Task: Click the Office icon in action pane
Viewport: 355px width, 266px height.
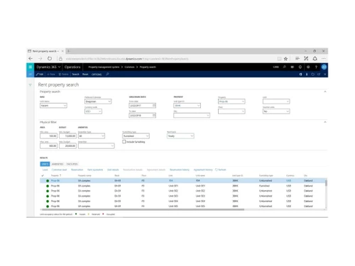Action: (x=300, y=74)
